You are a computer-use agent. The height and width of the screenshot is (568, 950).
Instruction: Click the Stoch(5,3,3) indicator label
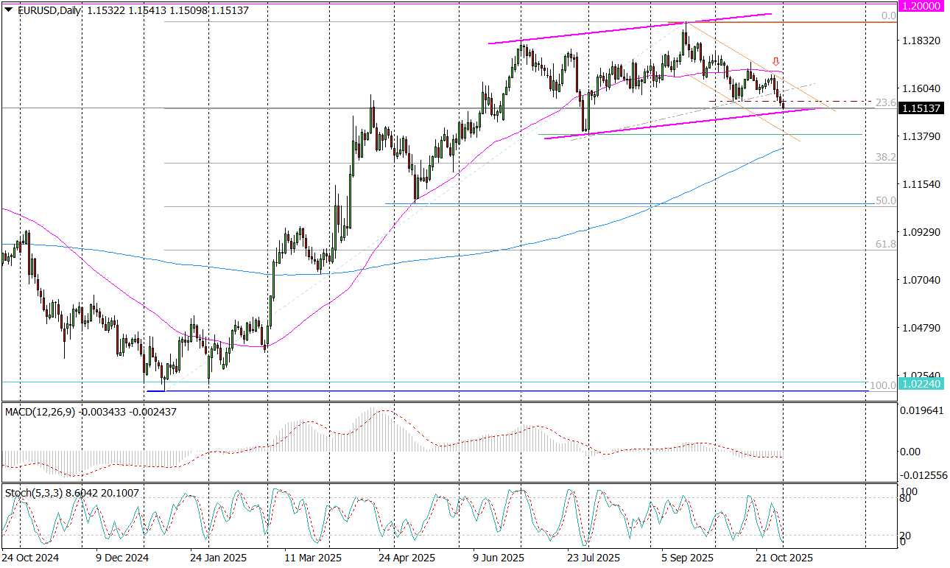(x=34, y=491)
